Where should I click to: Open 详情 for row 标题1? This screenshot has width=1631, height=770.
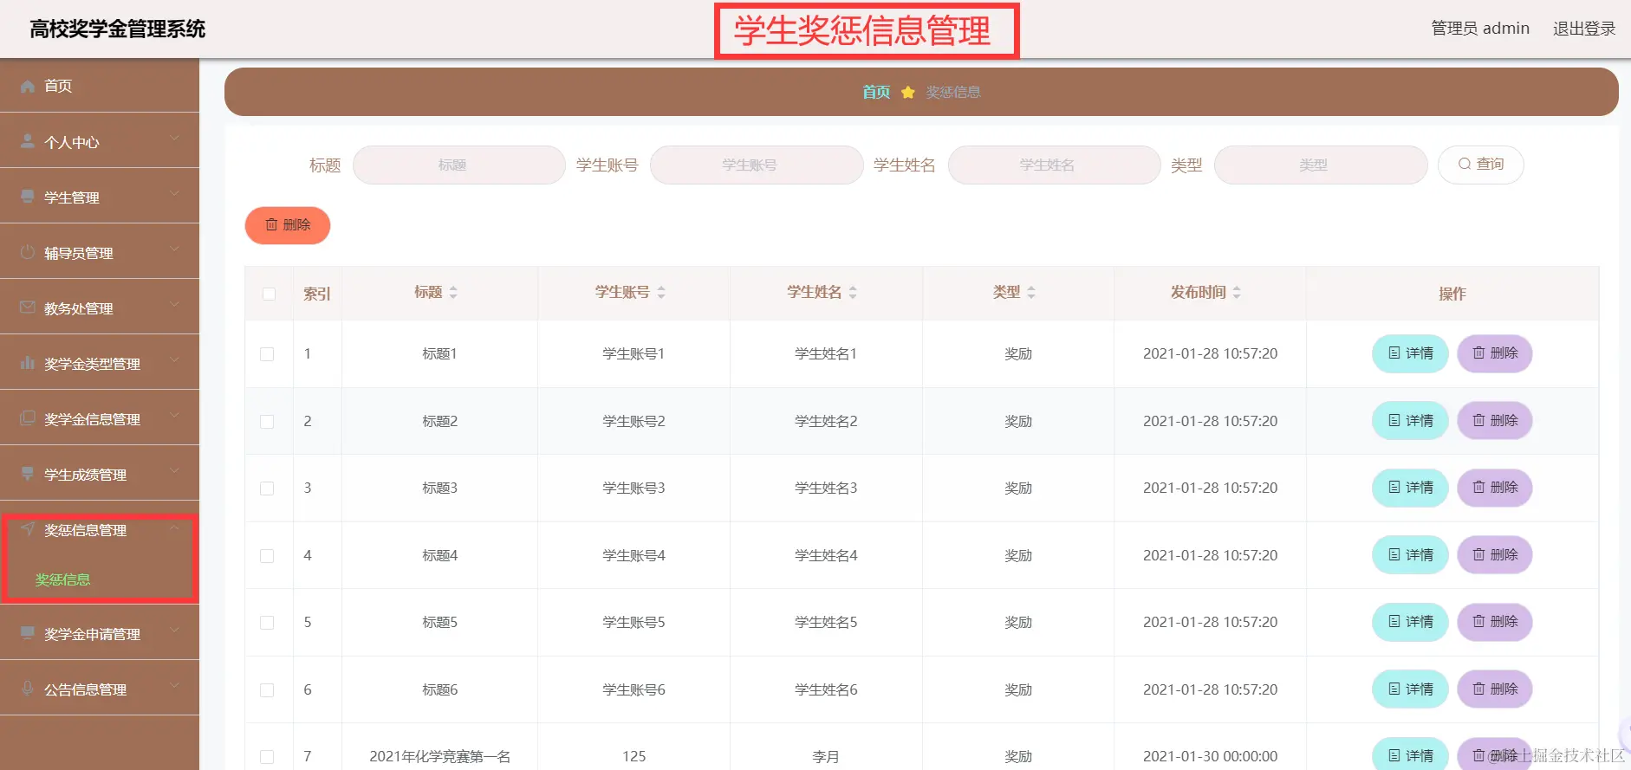(x=1410, y=353)
